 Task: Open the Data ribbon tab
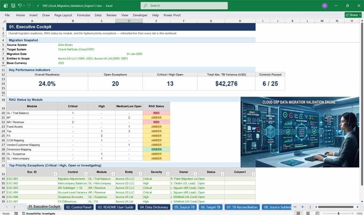(98, 15)
